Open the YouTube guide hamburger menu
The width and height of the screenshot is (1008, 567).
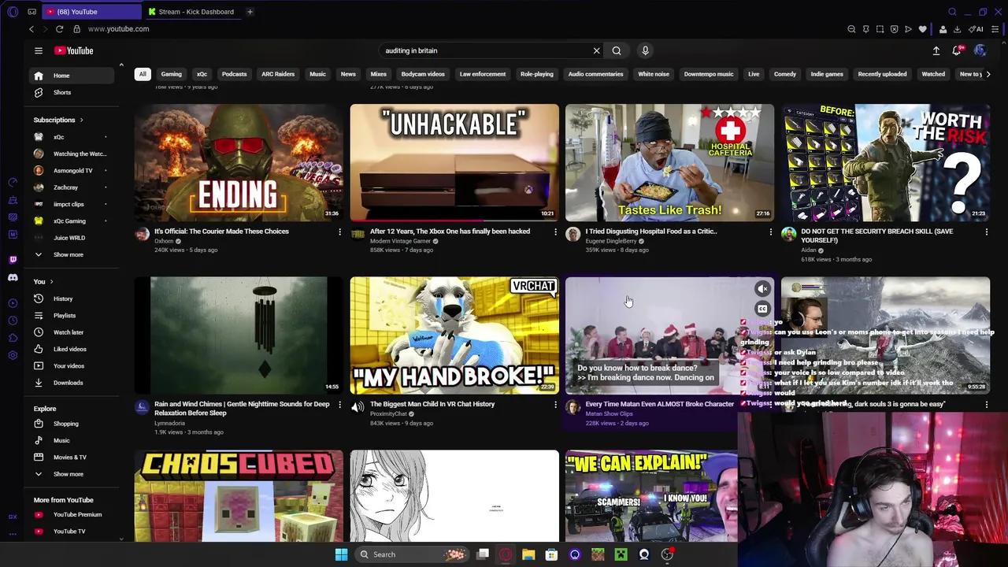(38, 50)
